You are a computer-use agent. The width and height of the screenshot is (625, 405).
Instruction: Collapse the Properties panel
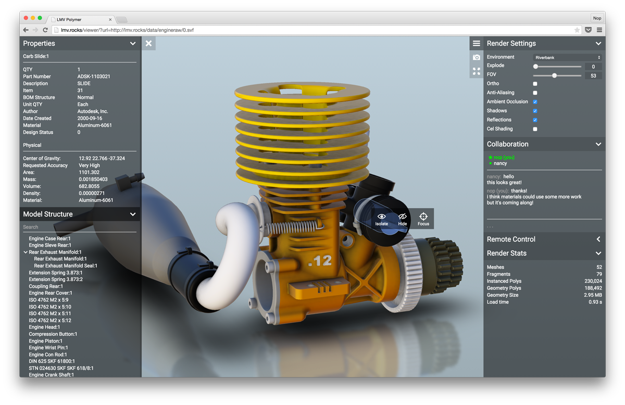click(133, 44)
